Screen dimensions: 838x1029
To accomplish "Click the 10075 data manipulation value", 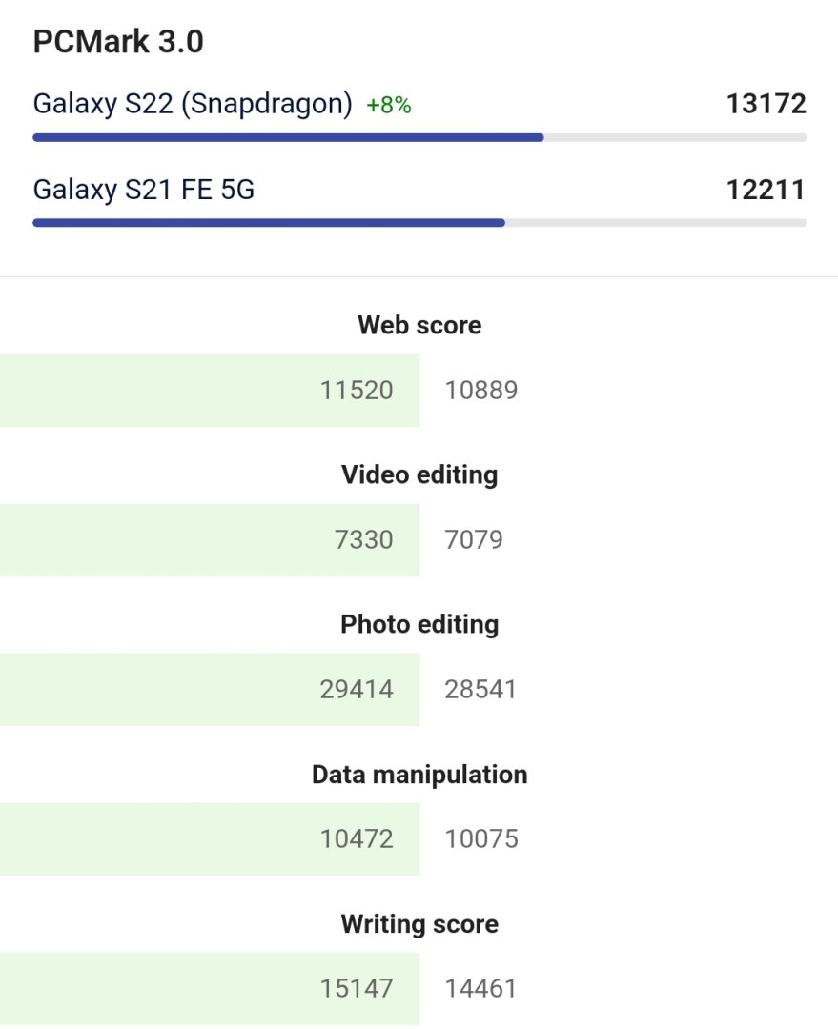I will 481,838.
